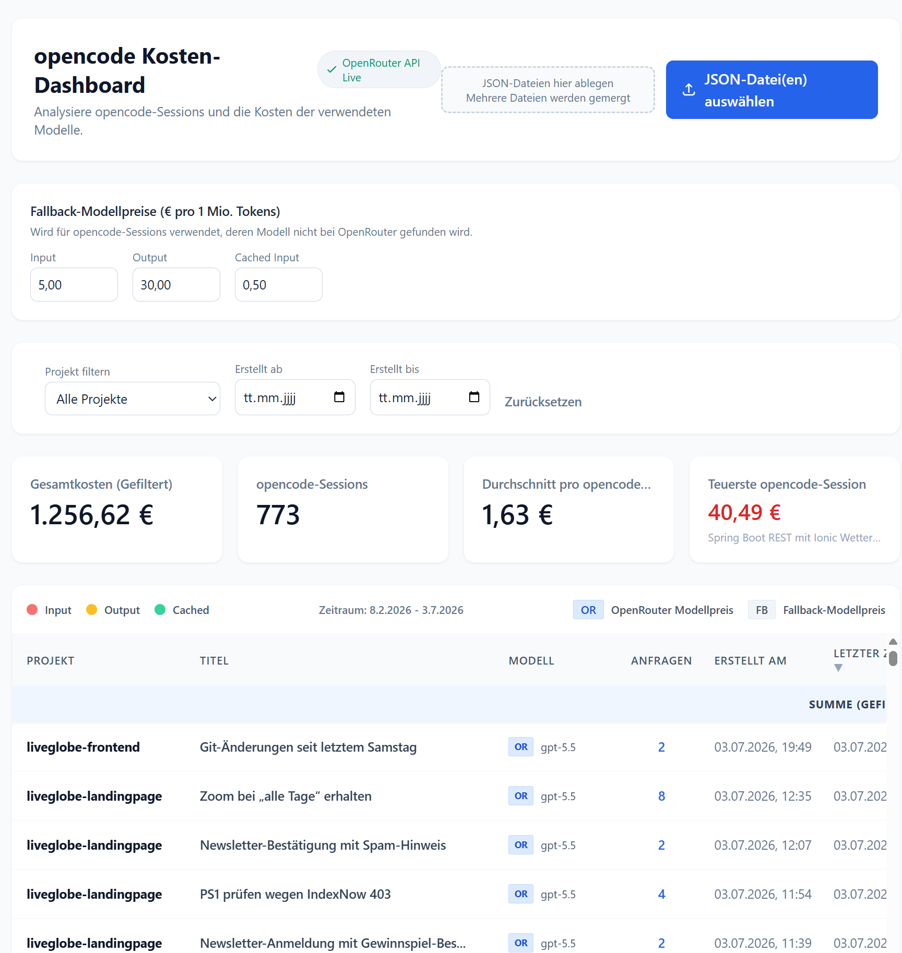Click the red Input legend dot
This screenshot has height=953, width=902.
32,610
